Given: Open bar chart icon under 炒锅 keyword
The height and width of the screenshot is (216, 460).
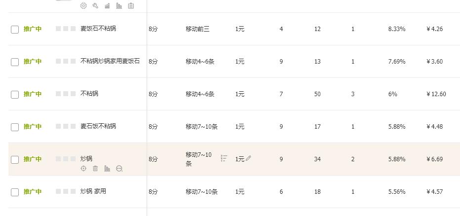Looking at the screenshot, I should (107, 169).
